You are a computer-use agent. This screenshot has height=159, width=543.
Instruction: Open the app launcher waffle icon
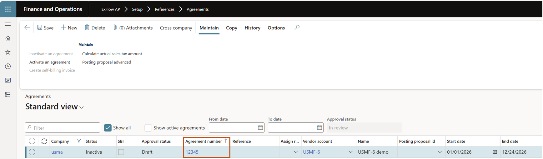click(x=8, y=9)
